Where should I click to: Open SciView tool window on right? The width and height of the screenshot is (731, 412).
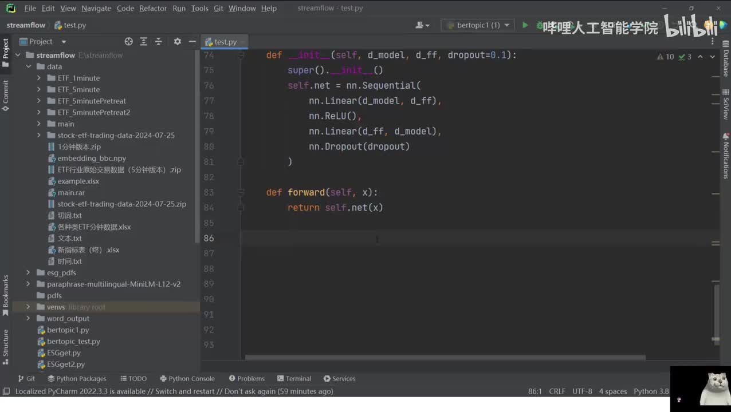pyautogui.click(x=725, y=104)
